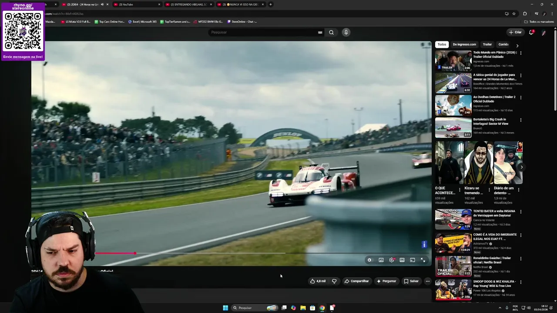
Task: Click the blue info card icon on video
Action: (424, 245)
